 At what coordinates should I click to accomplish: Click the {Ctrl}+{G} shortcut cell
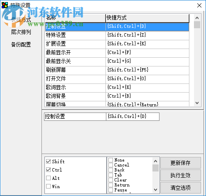pos(147,61)
